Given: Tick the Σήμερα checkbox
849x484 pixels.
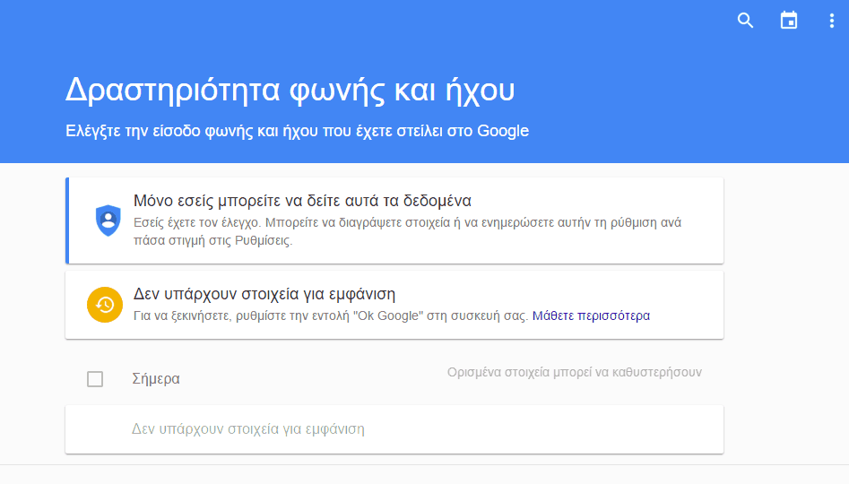Looking at the screenshot, I should tap(95, 379).
